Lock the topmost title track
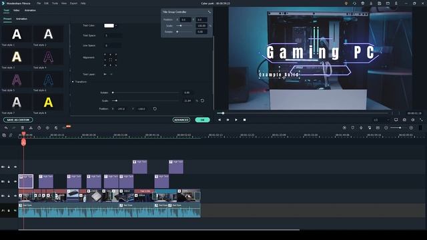The height and width of the screenshot is (240, 427). tap(9, 167)
